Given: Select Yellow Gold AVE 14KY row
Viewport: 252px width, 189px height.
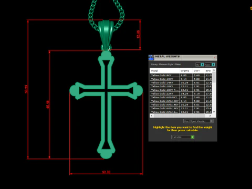Looking at the screenshot, I should pyautogui.click(x=181, y=104).
